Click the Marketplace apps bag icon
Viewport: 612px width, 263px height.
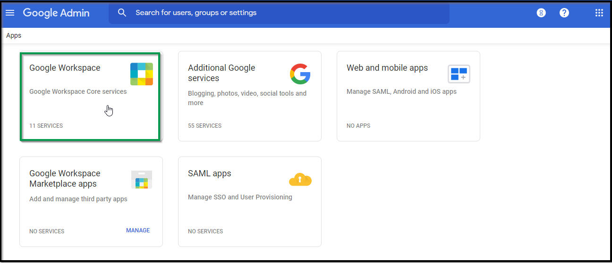[142, 180]
